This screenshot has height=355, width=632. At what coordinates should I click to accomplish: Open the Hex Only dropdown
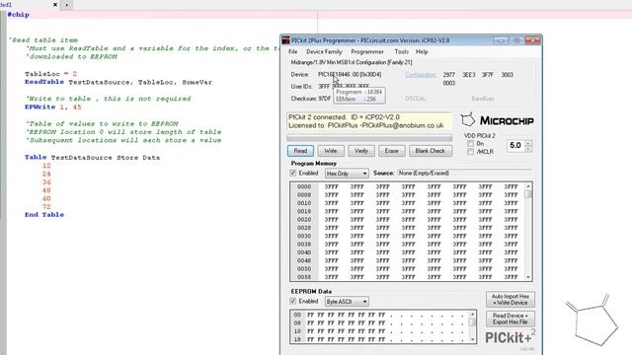point(347,174)
